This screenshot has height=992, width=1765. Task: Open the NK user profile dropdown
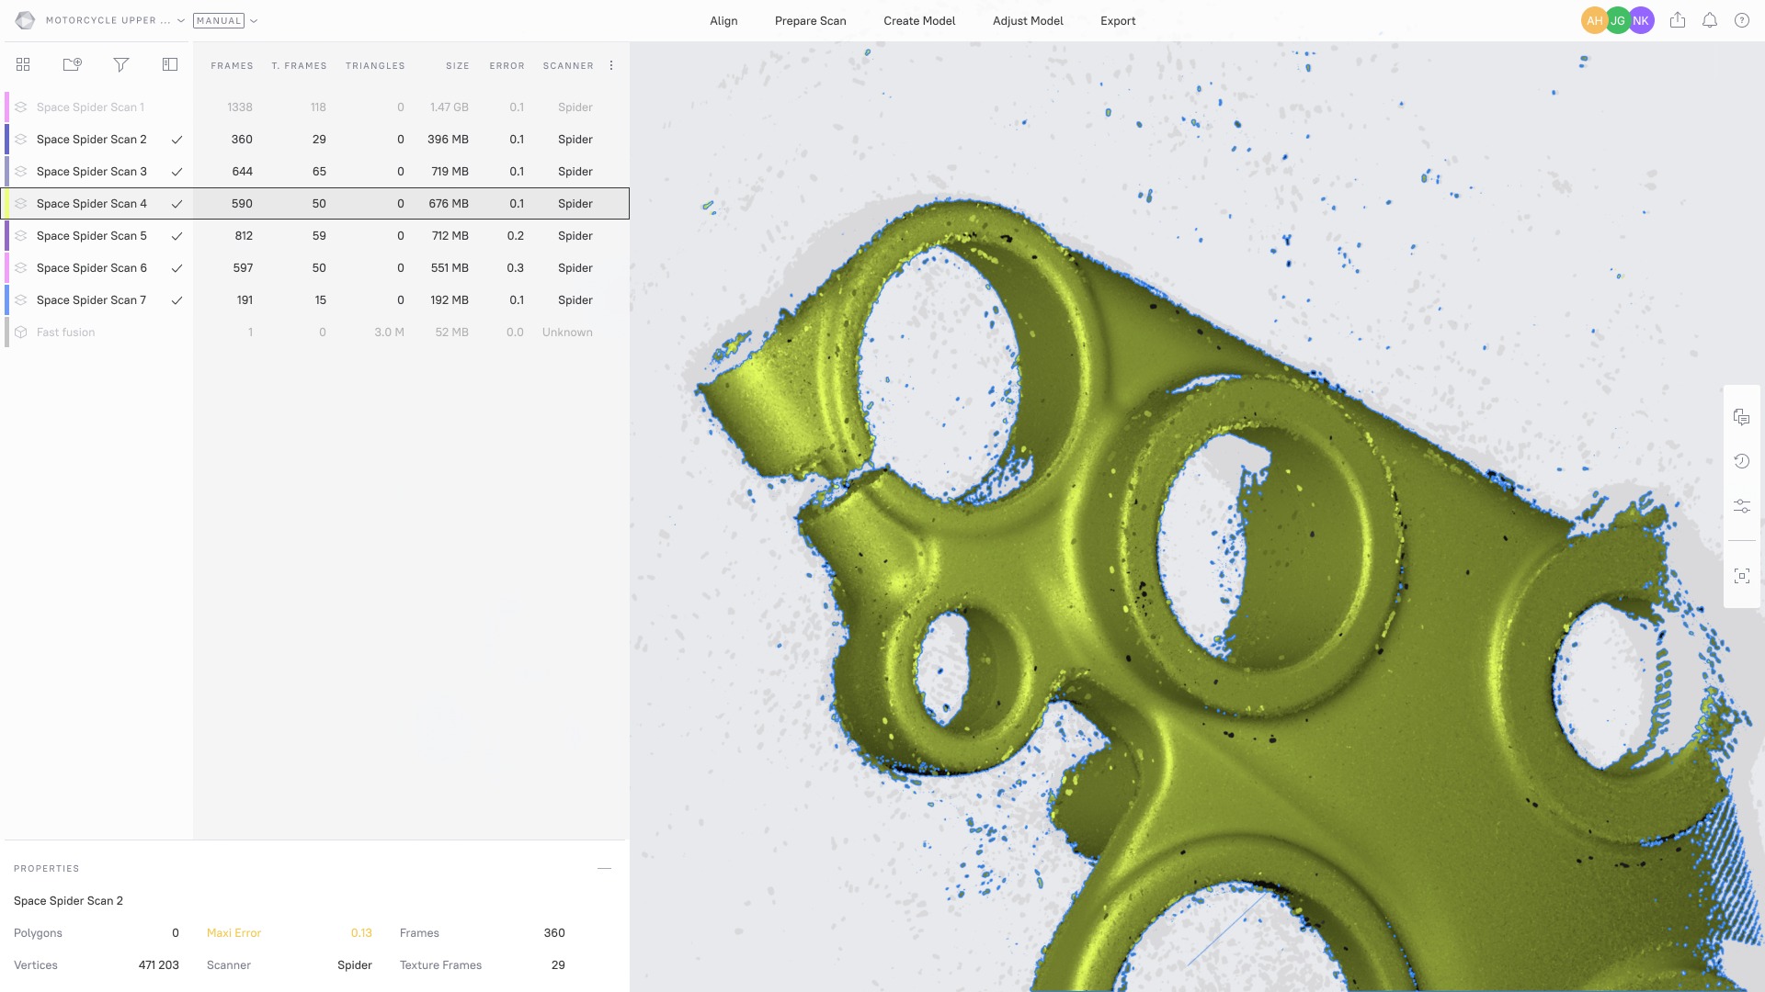1640,20
